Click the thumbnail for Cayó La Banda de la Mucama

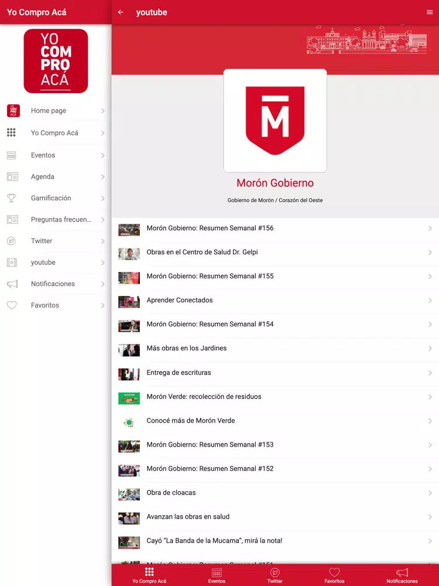129,542
